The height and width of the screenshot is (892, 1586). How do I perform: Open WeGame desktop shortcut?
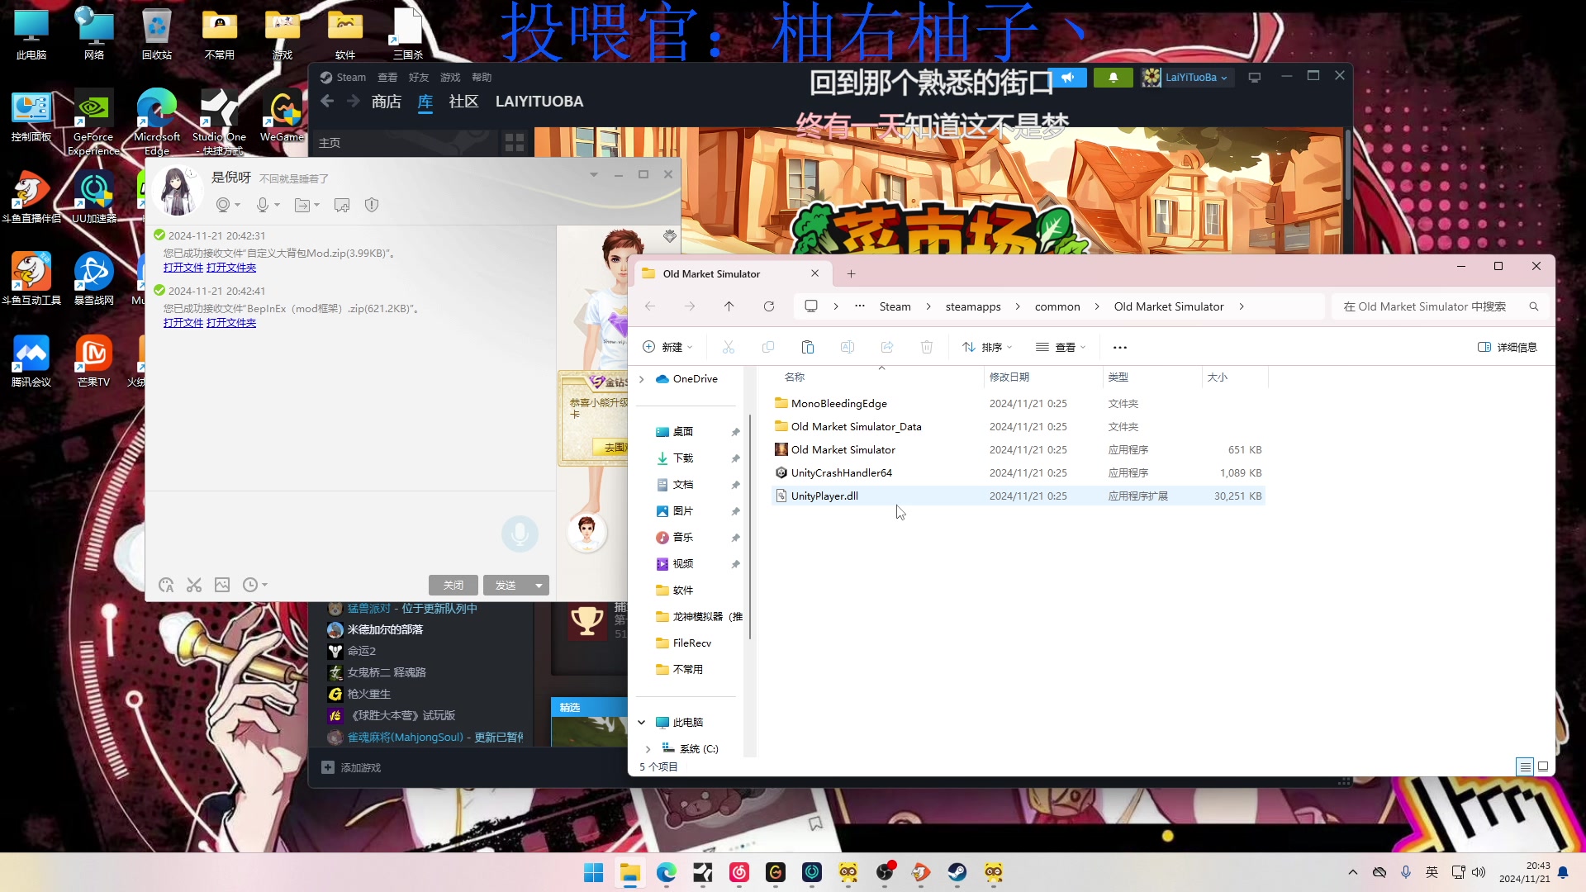coord(283,117)
